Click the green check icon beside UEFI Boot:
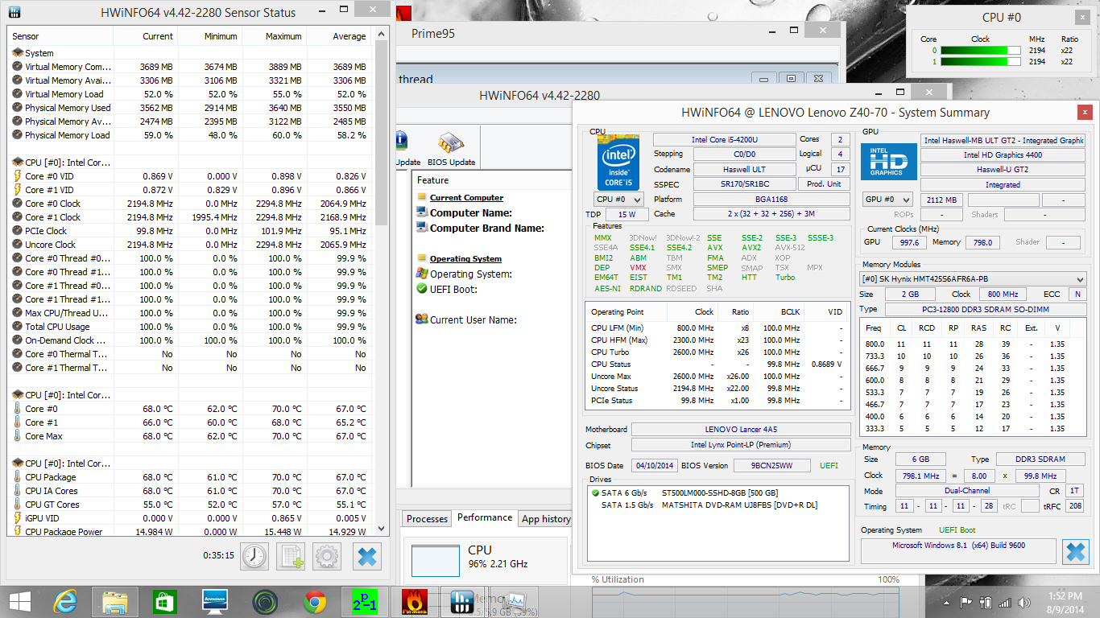1100x618 pixels. (x=422, y=289)
